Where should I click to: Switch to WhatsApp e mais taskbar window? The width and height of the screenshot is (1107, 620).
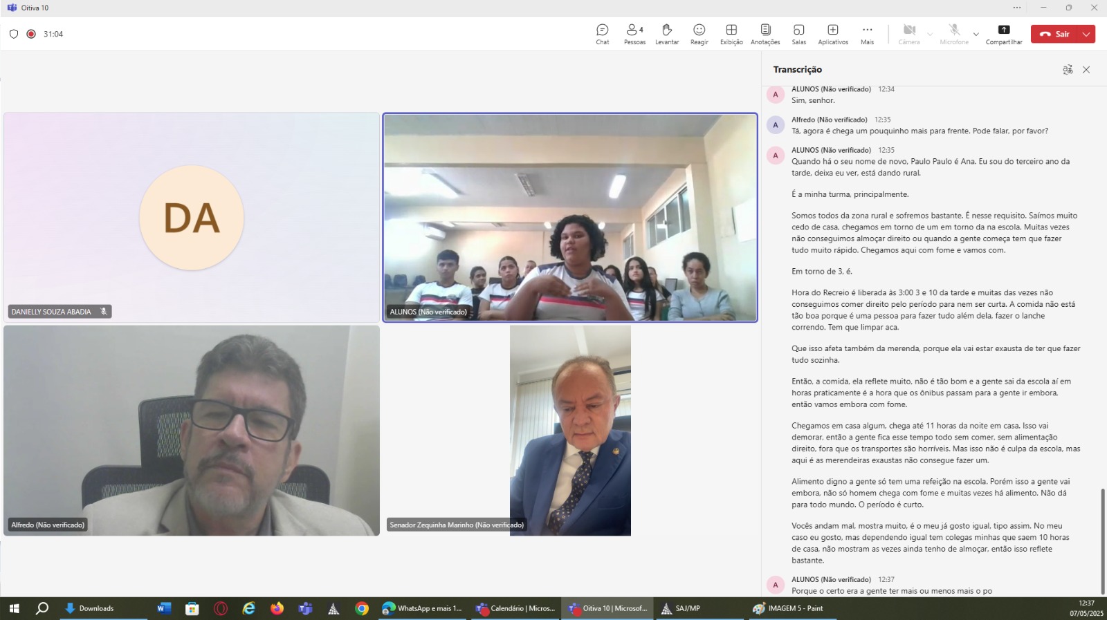(x=423, y=608)
